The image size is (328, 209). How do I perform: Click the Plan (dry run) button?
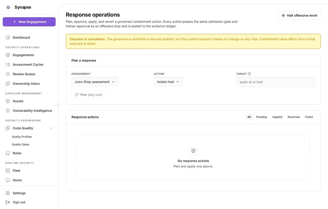pos(88,95)
